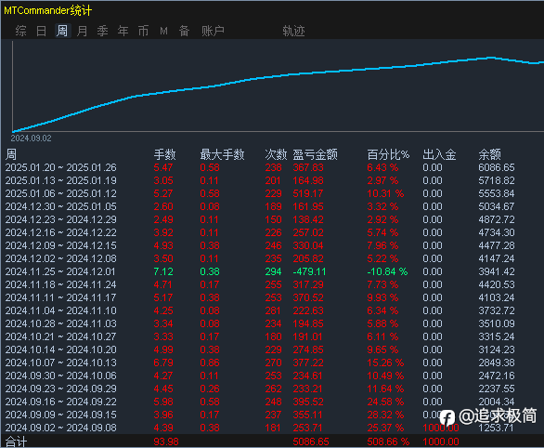The height and width of the screenshot is (448, 544).
Task: Open the 日 daily statistics tab
Action: pyautogui.click(x=41, y=31)
